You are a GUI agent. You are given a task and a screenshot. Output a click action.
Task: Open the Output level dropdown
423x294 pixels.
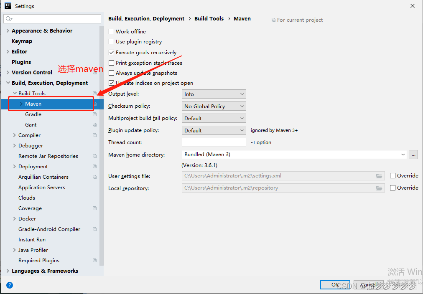[214, 94]
